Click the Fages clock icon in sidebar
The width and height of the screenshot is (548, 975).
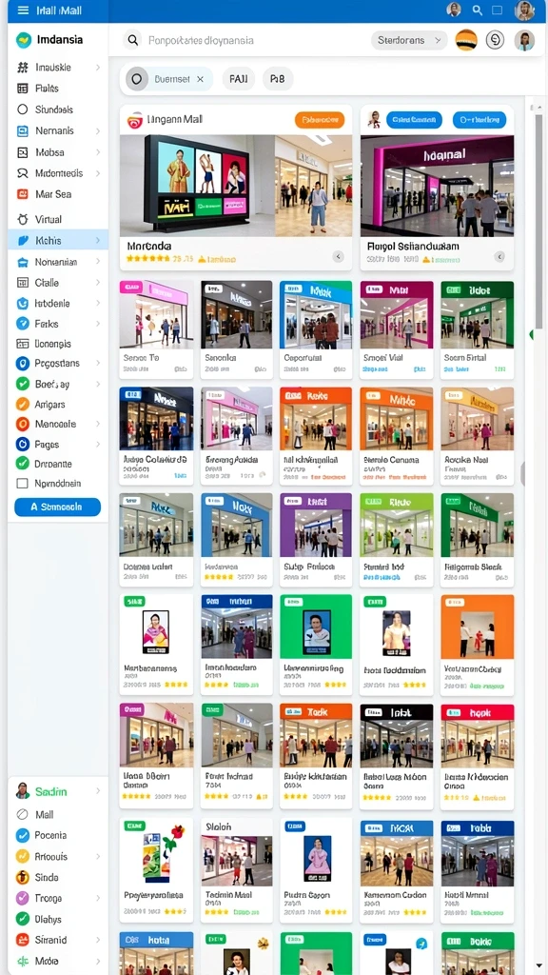(23, 444)
